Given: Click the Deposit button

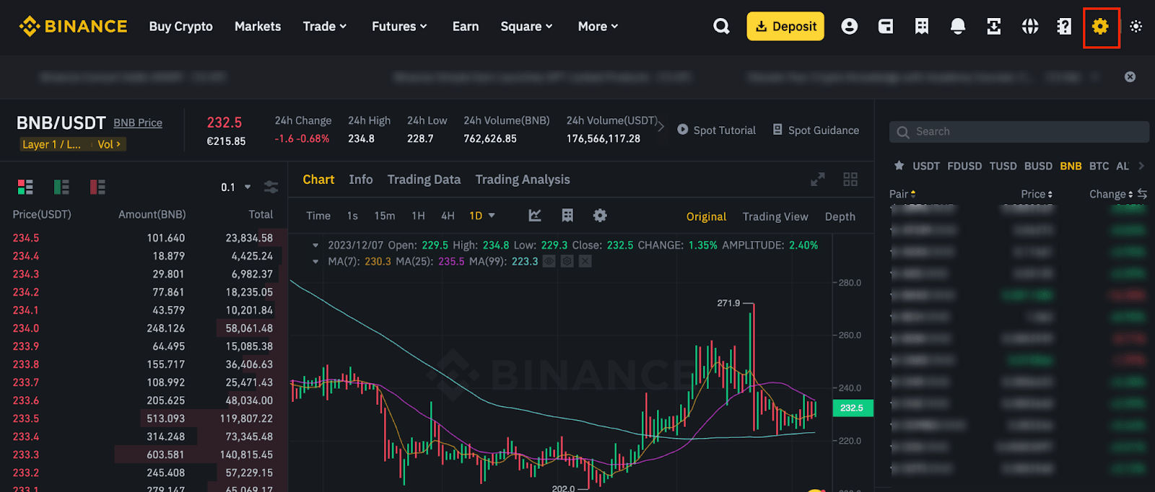Looking at the screenshot, I should click(x=785, y=27).
